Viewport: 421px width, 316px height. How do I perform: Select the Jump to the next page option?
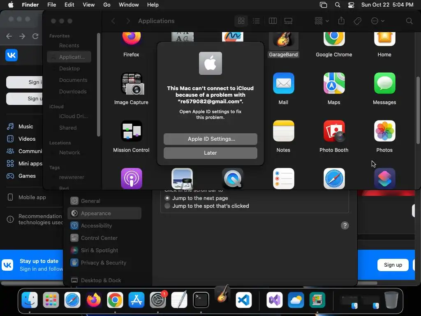167,198
